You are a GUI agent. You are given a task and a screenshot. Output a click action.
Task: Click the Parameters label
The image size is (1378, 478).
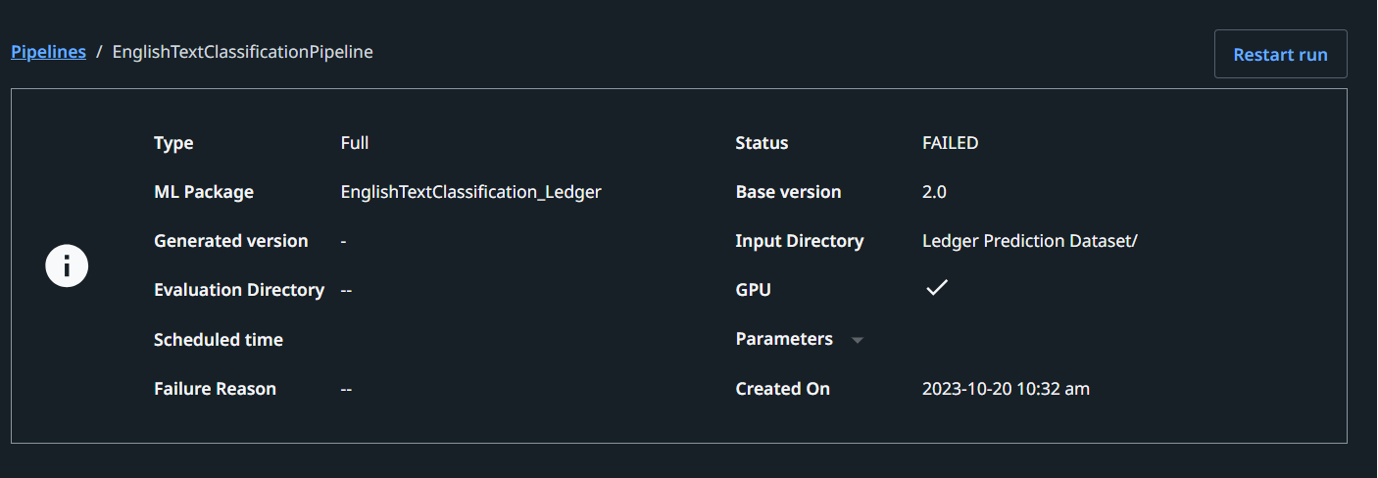click(x=784, y=339)
